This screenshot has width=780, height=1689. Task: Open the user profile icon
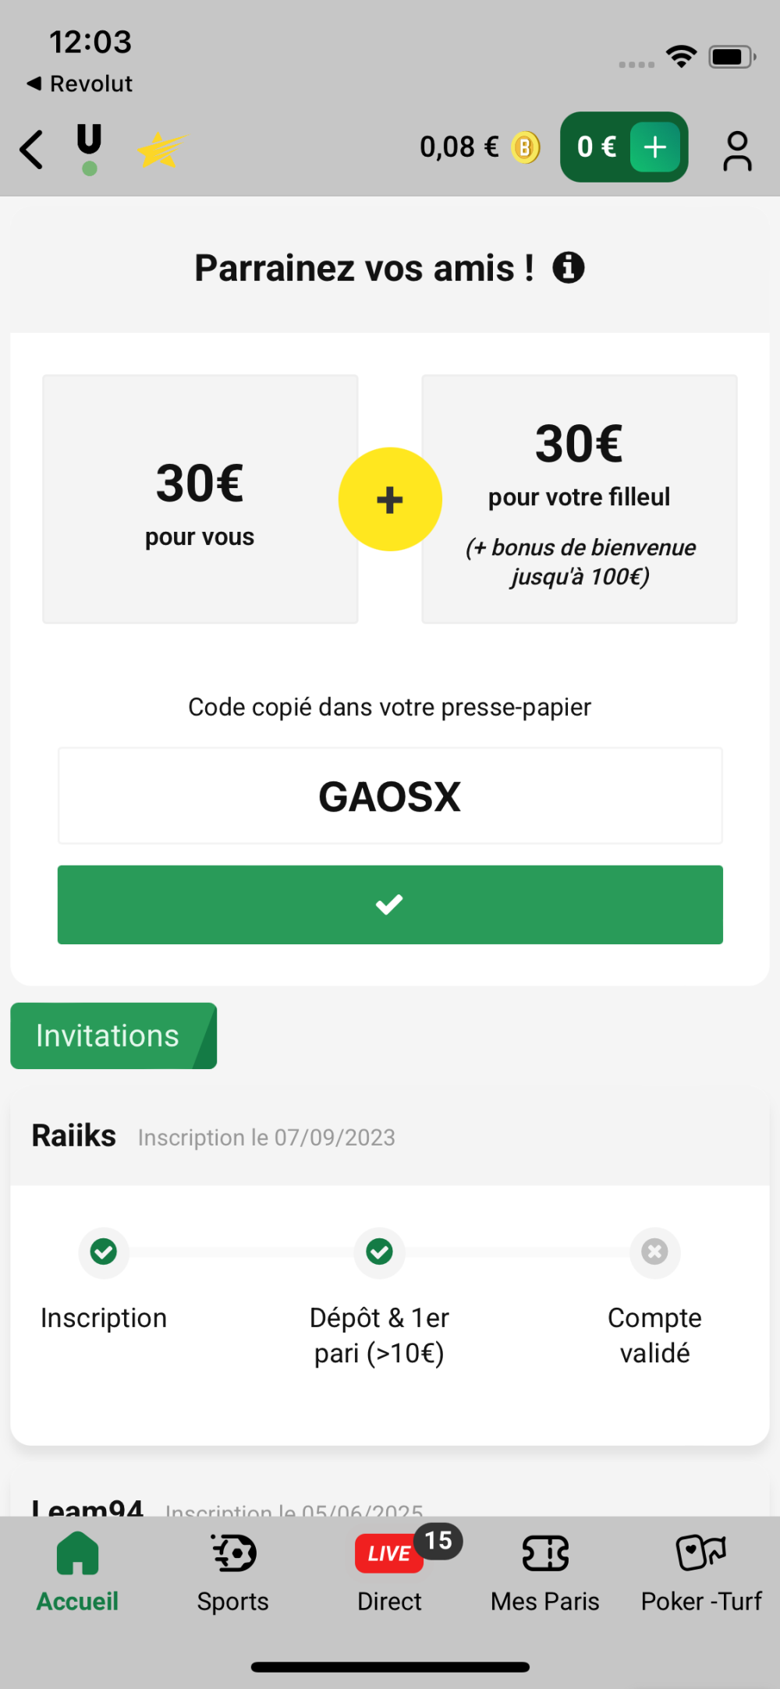coord(737,150)
